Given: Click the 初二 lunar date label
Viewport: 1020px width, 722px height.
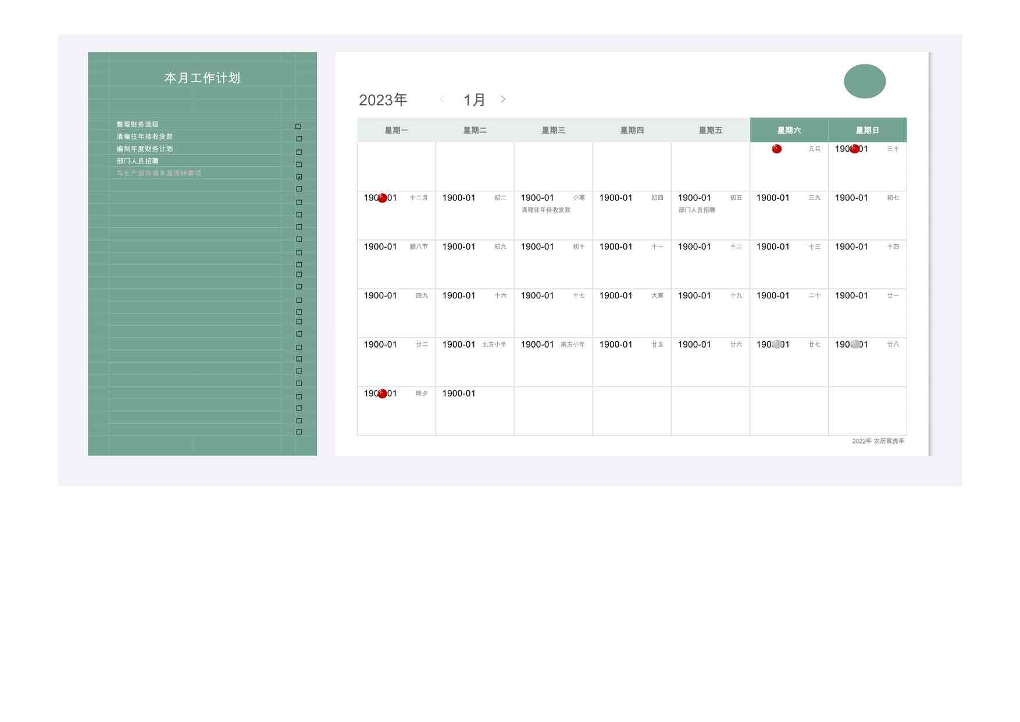Looking at the screenshot, I should tap(500, 198).
